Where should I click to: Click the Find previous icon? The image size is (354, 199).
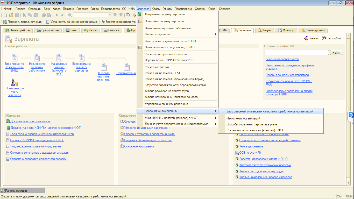pos(121,15)
